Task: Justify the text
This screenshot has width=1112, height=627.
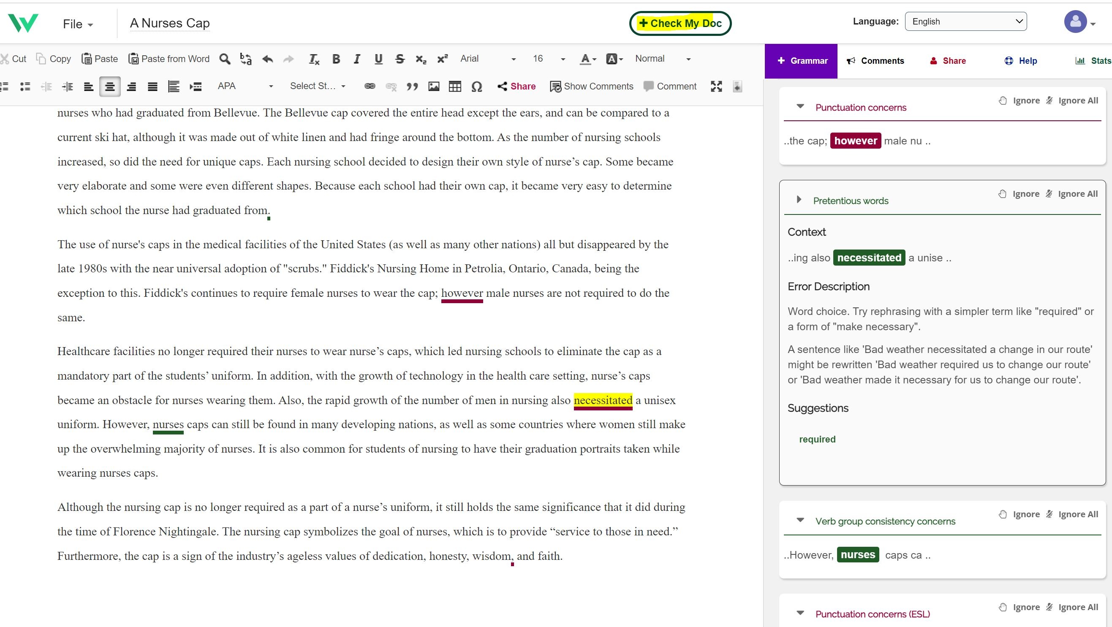Action: tap(152, 87)
